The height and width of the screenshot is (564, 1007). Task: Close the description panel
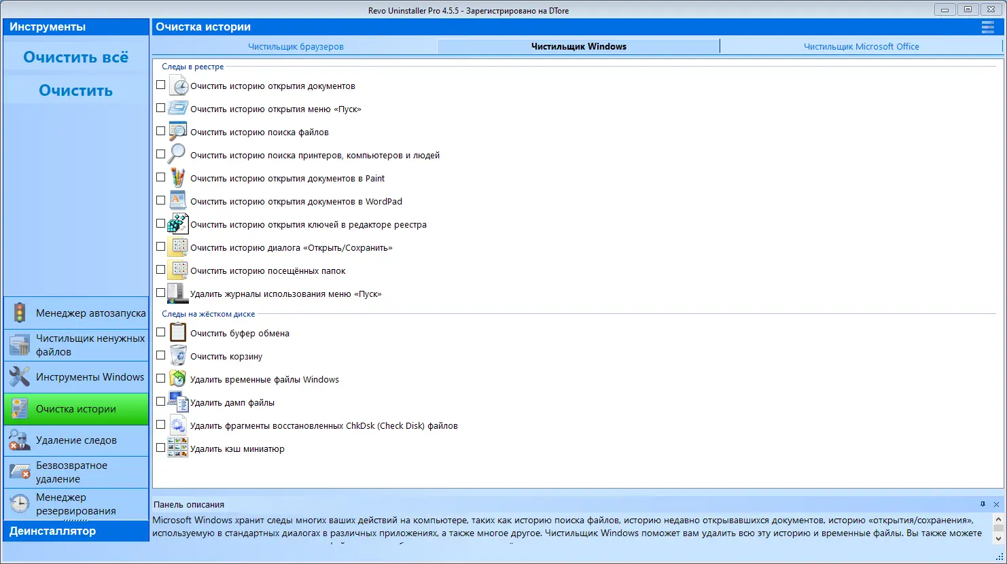click(x=996, y=504)
